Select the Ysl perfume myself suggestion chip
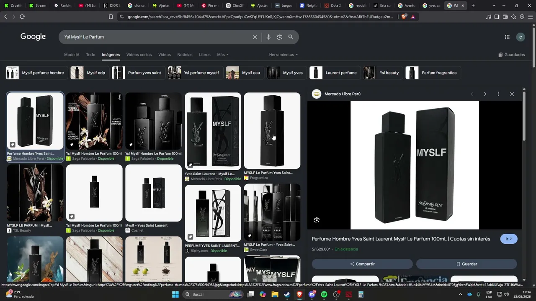The width and height of the screenshot is (536, 301). 195,73
